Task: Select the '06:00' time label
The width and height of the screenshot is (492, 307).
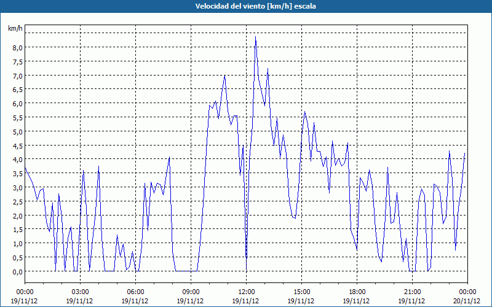Action: (x=135, y=292)
